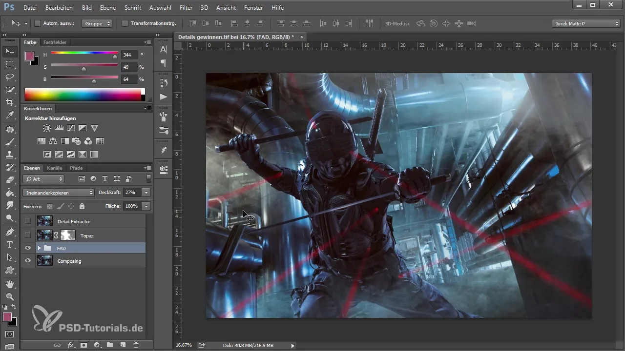Select the Pen tool
This screenshot has width=625, height=351.
point(10,232)
